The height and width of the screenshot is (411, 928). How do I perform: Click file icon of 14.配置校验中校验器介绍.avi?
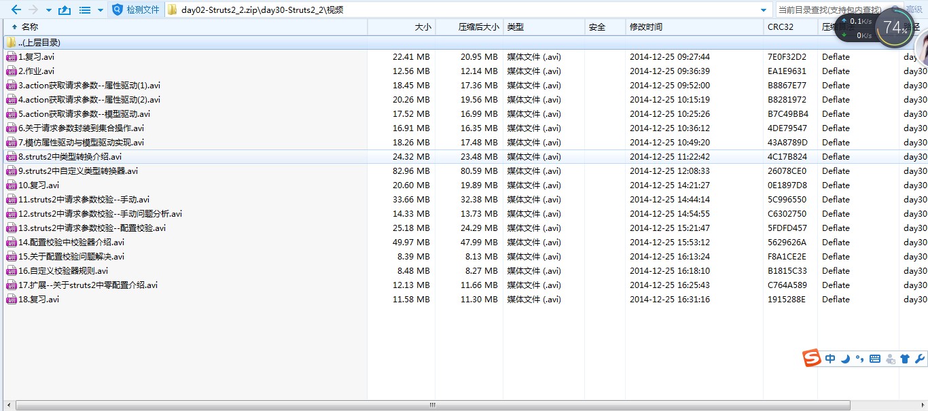pos(12,242)
